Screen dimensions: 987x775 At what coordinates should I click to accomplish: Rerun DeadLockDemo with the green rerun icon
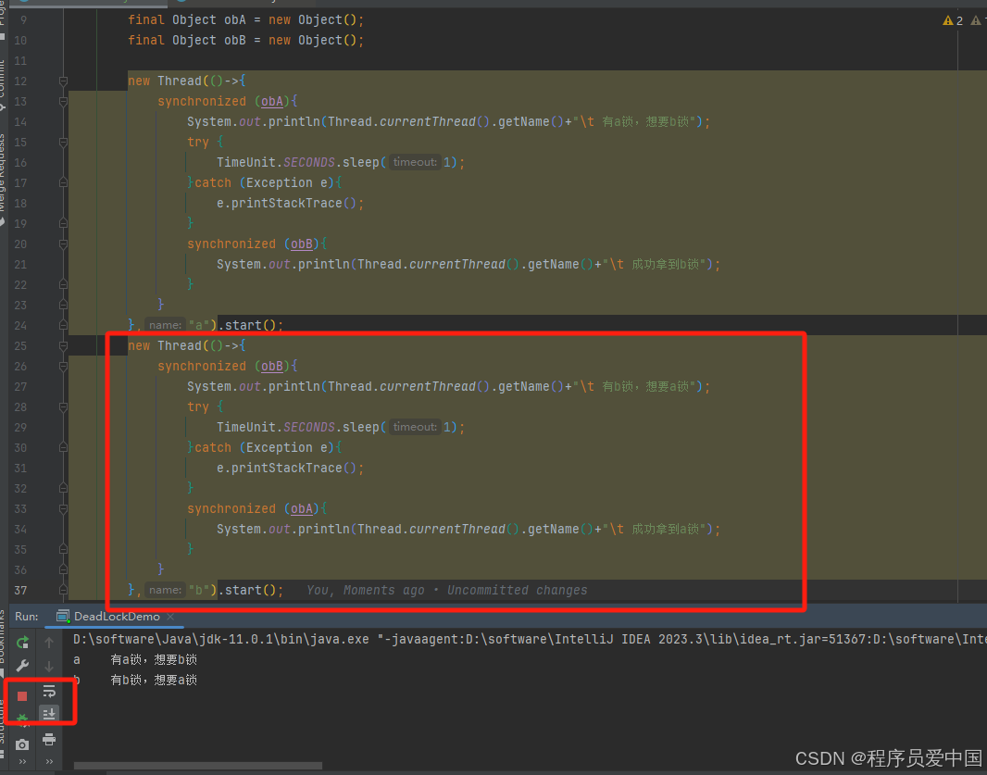point(22,643)
